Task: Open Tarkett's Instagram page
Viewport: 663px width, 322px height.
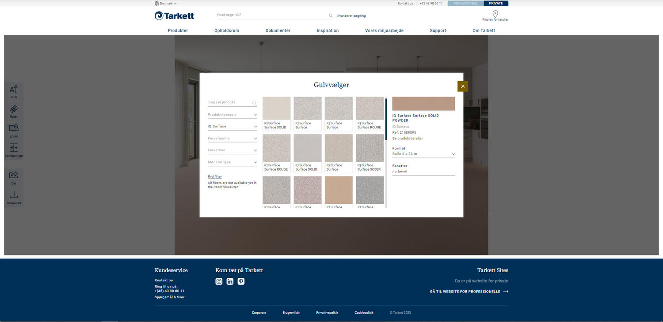Action: tap(219, 281)
